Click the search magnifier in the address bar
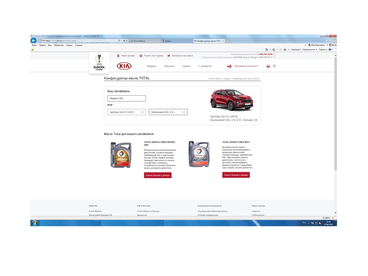This screenshot has height=276, width=368. 119,41
